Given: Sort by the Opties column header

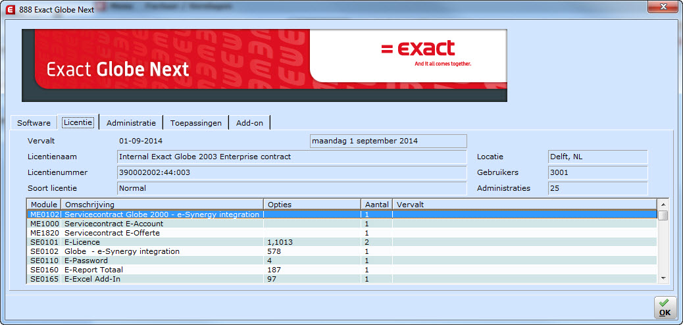Looking at the screenshot, I should pyautogui.click(x=313, y=205).
